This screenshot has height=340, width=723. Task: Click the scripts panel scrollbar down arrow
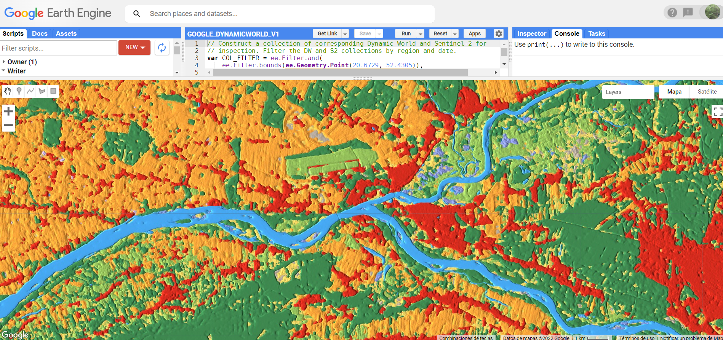(177, 72)
